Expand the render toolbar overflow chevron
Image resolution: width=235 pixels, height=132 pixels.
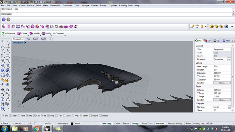coord(206,26)
